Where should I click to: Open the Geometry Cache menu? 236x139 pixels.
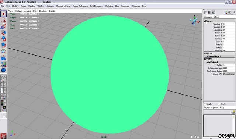(63, 6)
